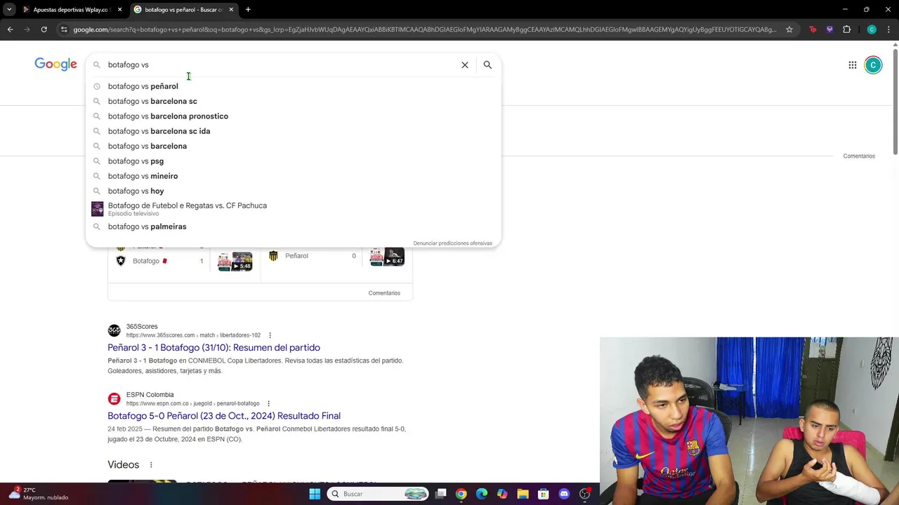Open more options for ESPN Colombia result

(x=268, y=403)
